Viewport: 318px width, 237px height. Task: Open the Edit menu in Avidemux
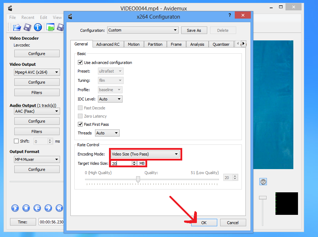tap(43, 18)
